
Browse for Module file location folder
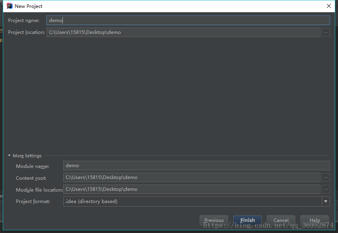(326, 189)
